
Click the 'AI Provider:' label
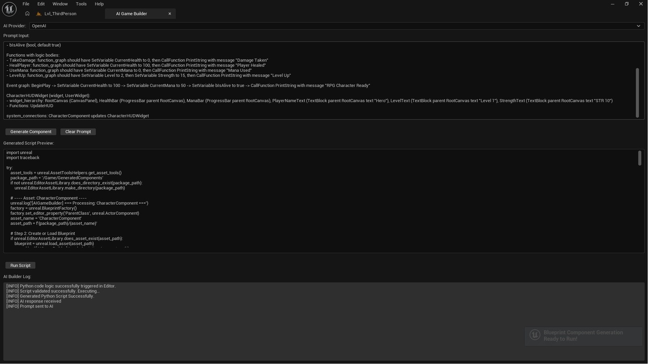[15, 26]
